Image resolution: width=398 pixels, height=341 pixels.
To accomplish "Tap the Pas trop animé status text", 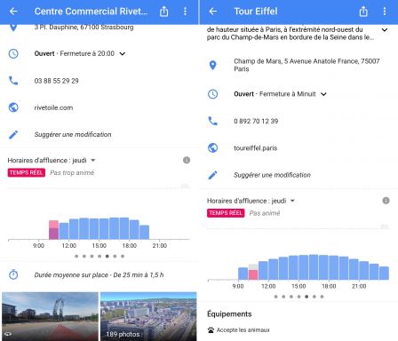I will coord(72,172).
